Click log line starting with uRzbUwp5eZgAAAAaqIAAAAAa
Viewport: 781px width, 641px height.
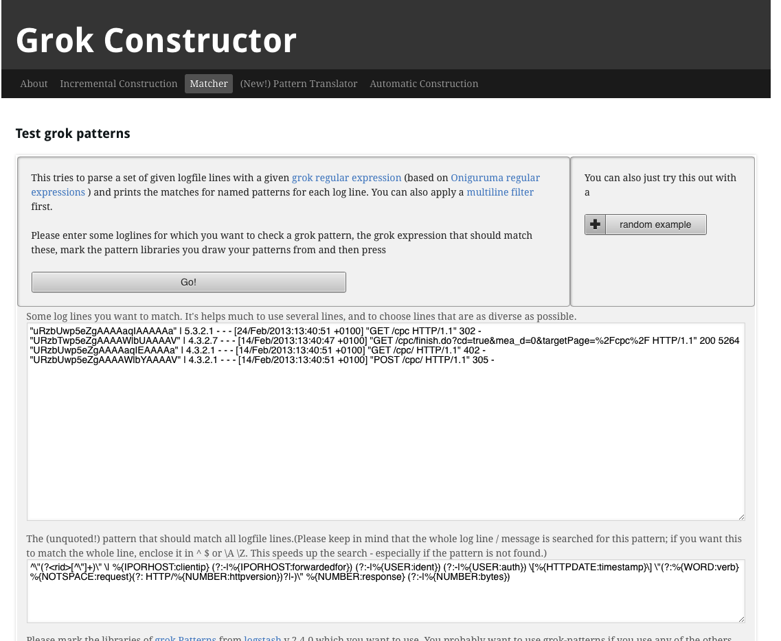256,331
